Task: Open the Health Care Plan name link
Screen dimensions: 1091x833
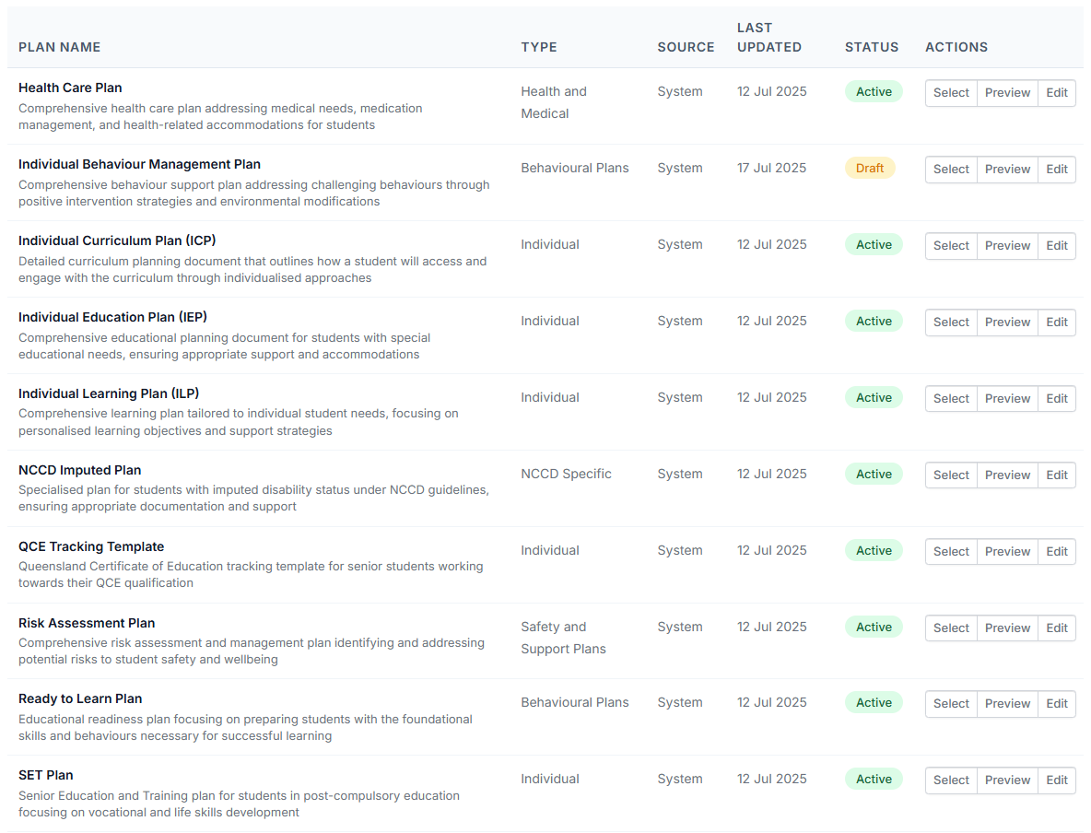Action: 70,88
